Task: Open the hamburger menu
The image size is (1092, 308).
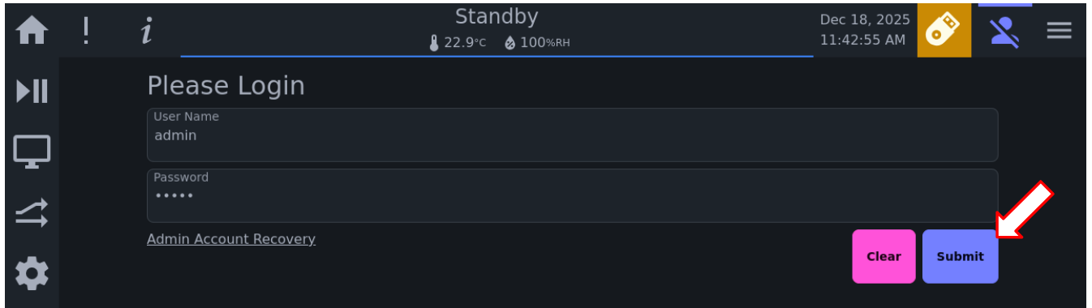Action: 1059,32
